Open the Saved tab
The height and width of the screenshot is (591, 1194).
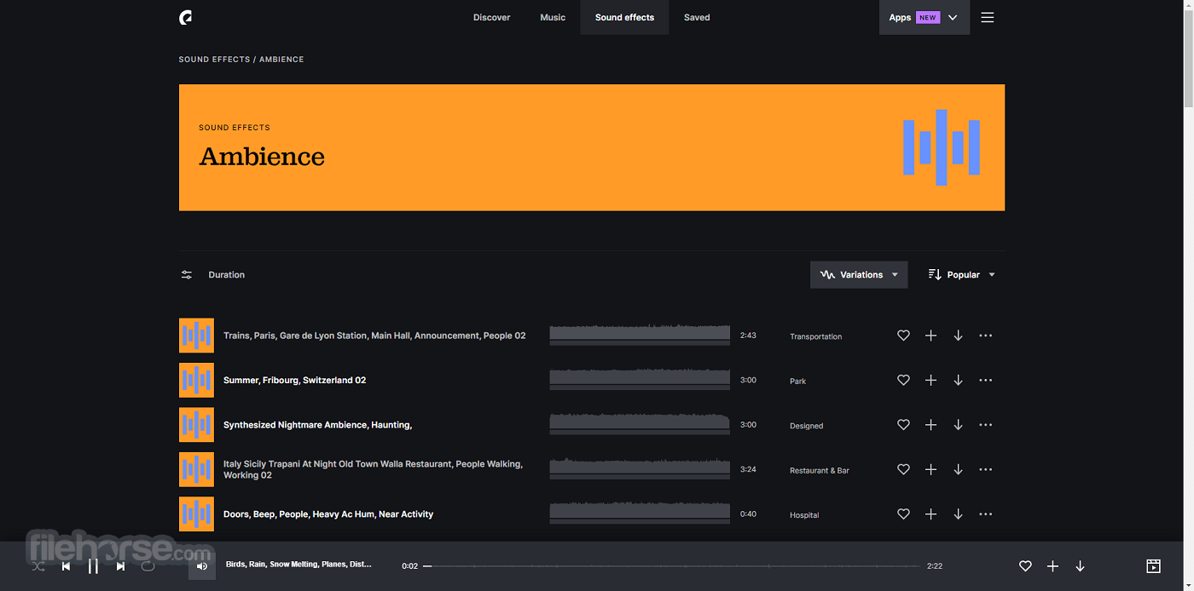pos(697,17)
